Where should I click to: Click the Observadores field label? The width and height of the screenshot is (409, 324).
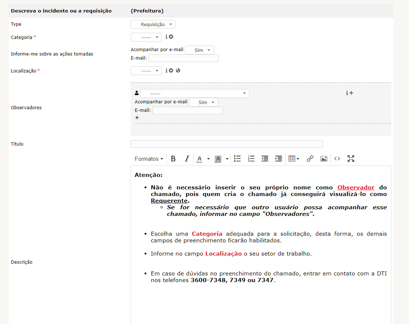[26, 107]
